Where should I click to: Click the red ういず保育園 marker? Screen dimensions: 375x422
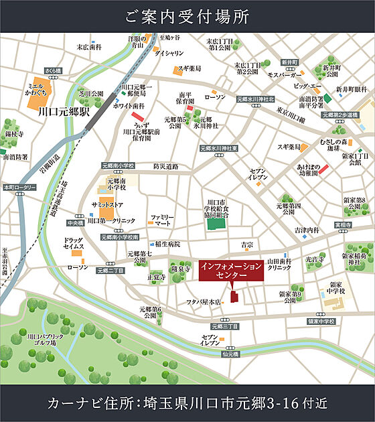[138, 117]
